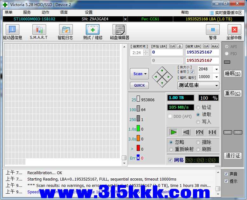Click the start LBA input field

click(167, 52)
